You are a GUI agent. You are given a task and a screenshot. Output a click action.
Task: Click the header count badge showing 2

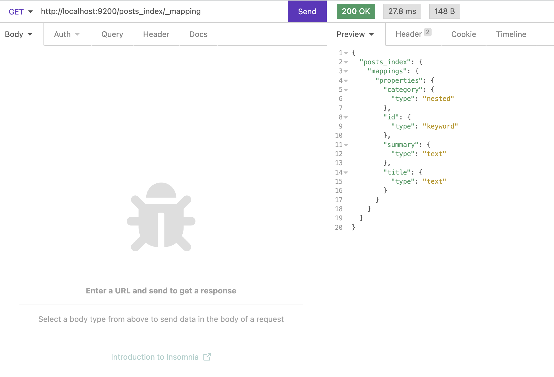point(428,32)
